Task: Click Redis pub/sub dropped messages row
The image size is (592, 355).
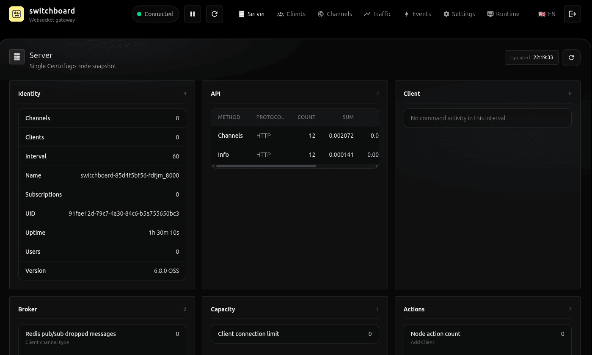Action: (x=102, y=338)
